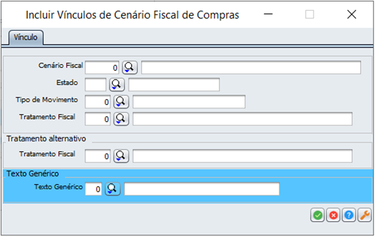376x237 pixels.
Task: Select the Vínculo tab
Action: click(x=26, y=38)
